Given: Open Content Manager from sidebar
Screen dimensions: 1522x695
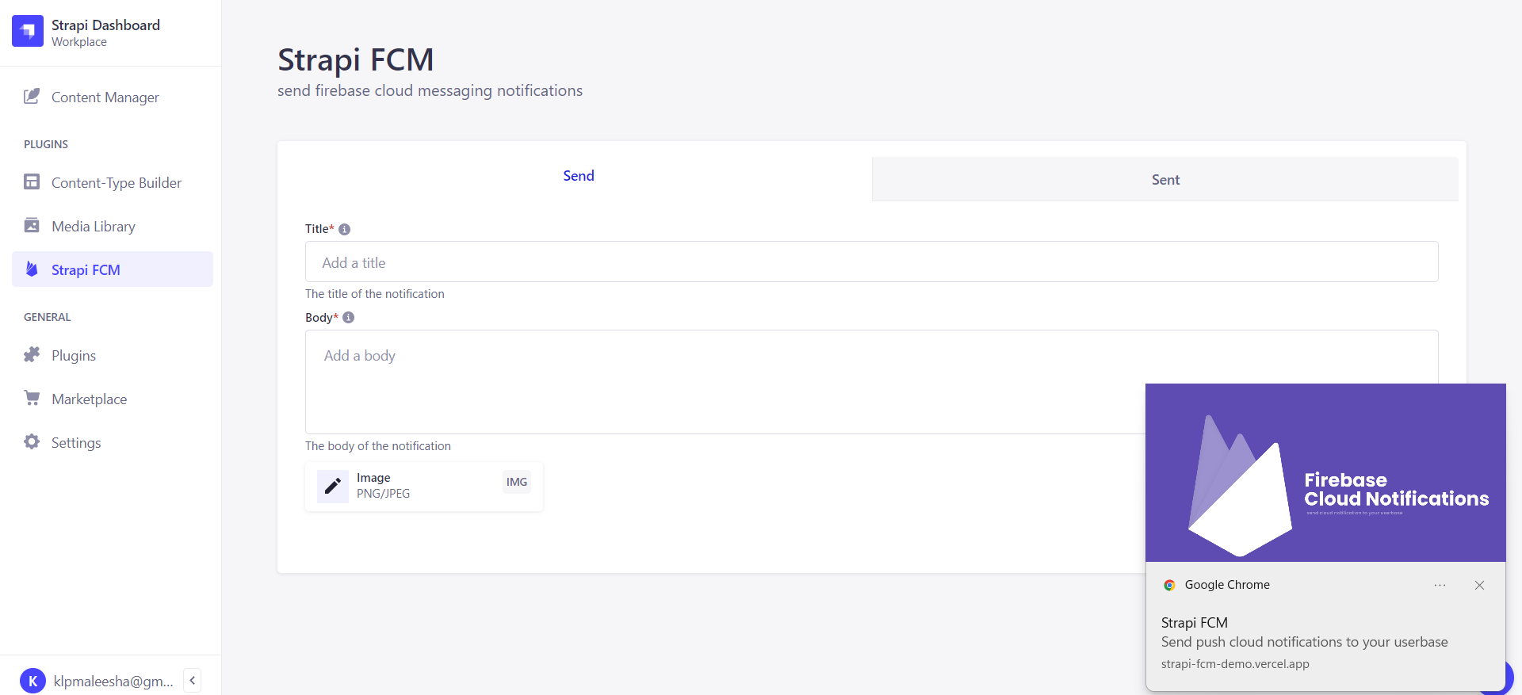Looking at the screenshot, I should 113,97.
